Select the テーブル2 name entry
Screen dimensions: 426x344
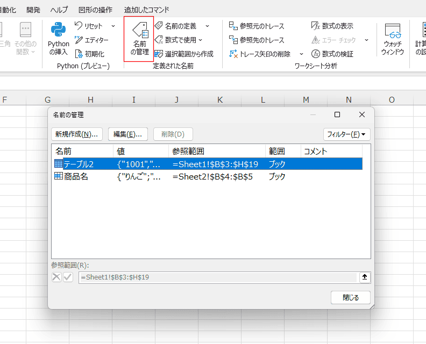click(78, 164)
